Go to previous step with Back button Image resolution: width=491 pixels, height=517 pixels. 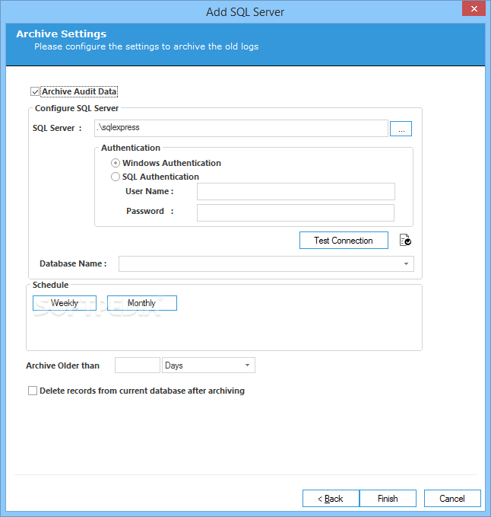click(331, 498)
